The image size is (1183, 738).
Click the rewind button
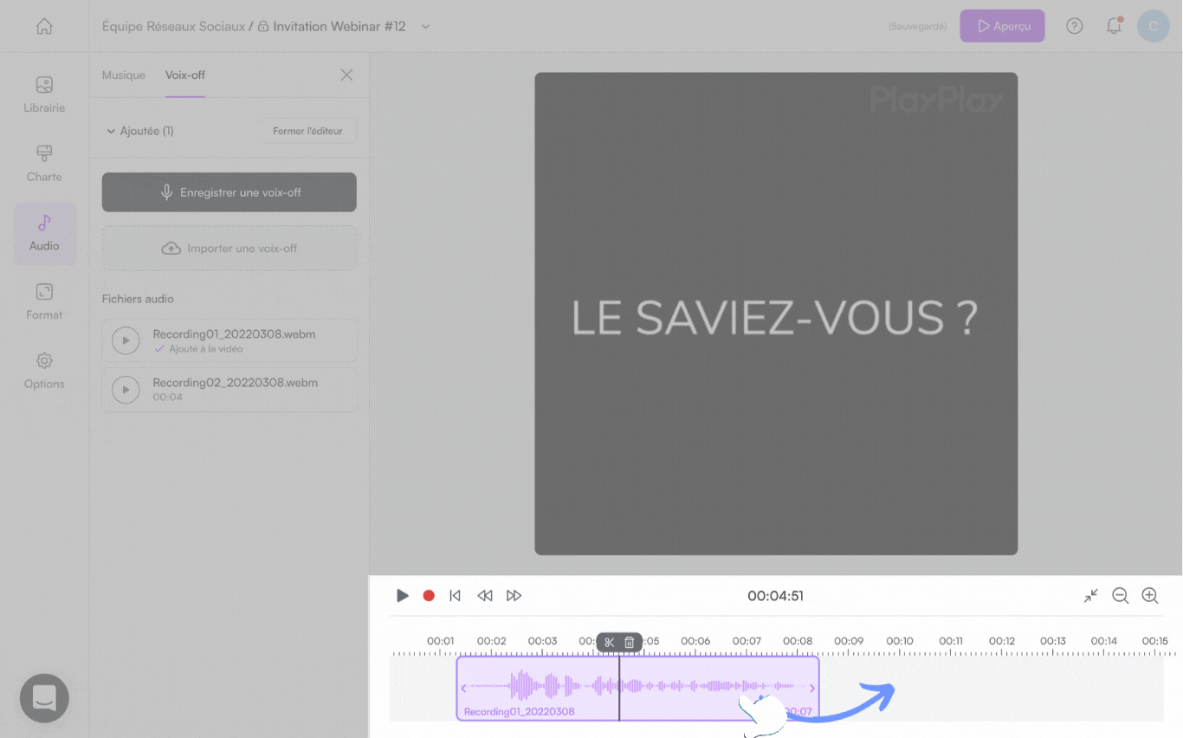[485, 596]
